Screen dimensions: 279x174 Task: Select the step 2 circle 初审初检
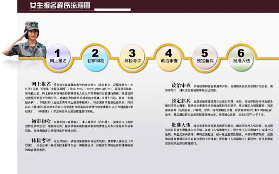click(95, 56)
